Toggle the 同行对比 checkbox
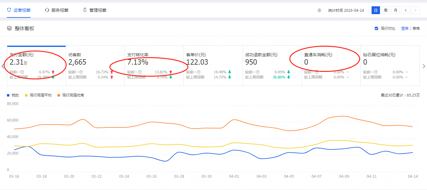Viewport: 427px width, 190px height. tap(376, 28)
